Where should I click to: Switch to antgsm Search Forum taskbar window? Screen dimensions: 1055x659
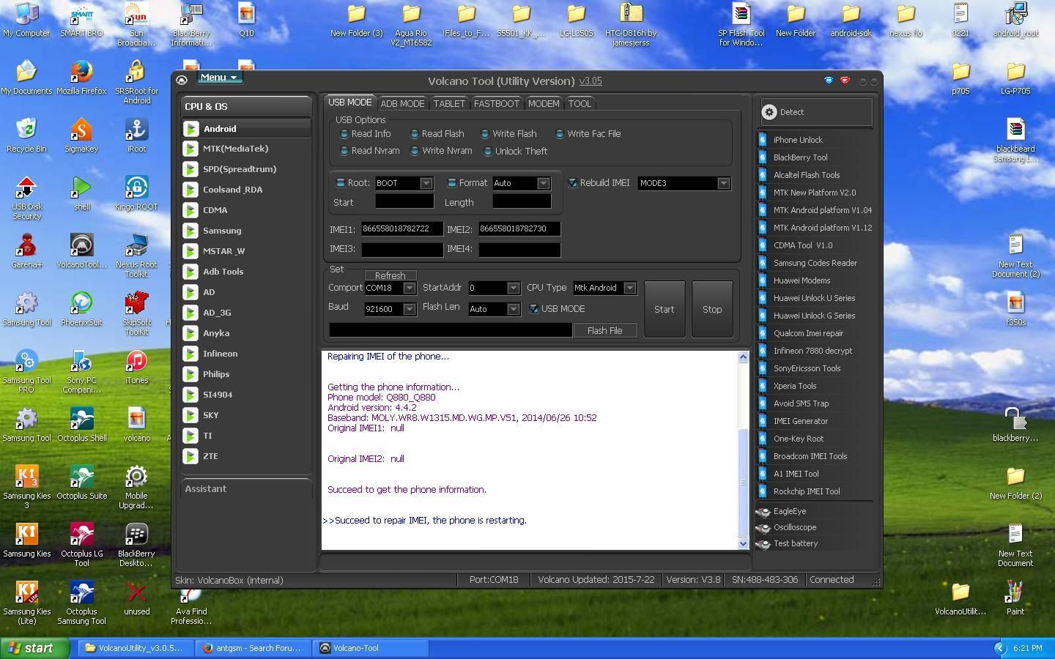253,648
